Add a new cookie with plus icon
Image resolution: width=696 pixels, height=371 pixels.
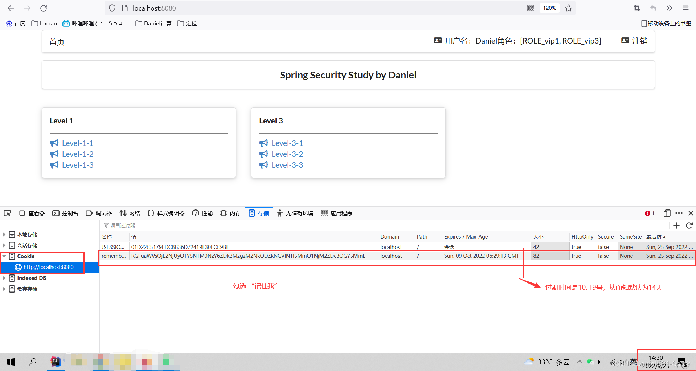pyautogui.click(x=676, y=225)
